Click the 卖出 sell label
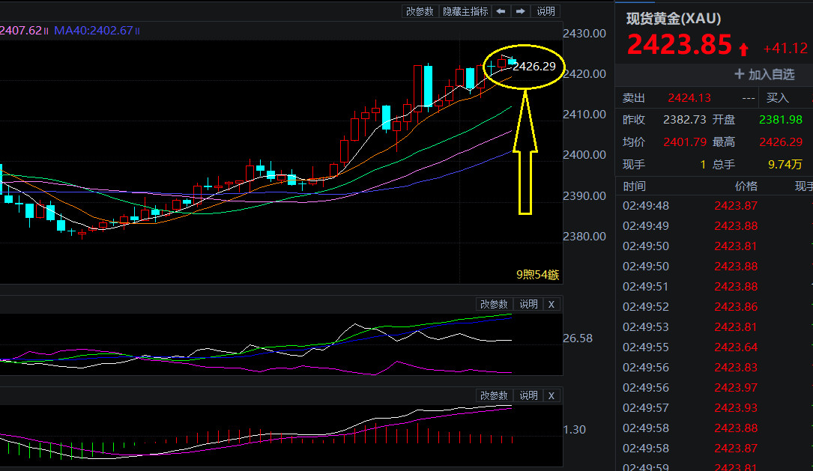813x471 pixels. coord(634,98)
